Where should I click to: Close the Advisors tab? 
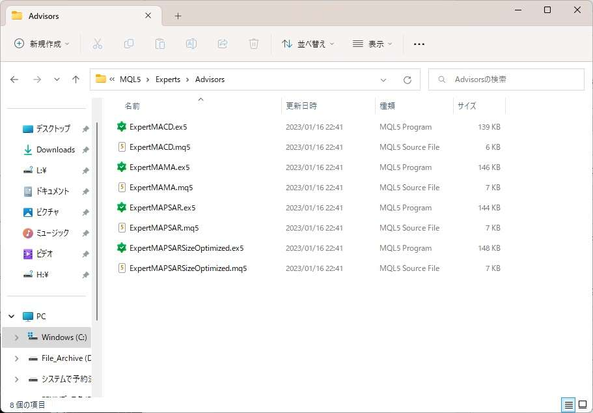coord(148,16)
